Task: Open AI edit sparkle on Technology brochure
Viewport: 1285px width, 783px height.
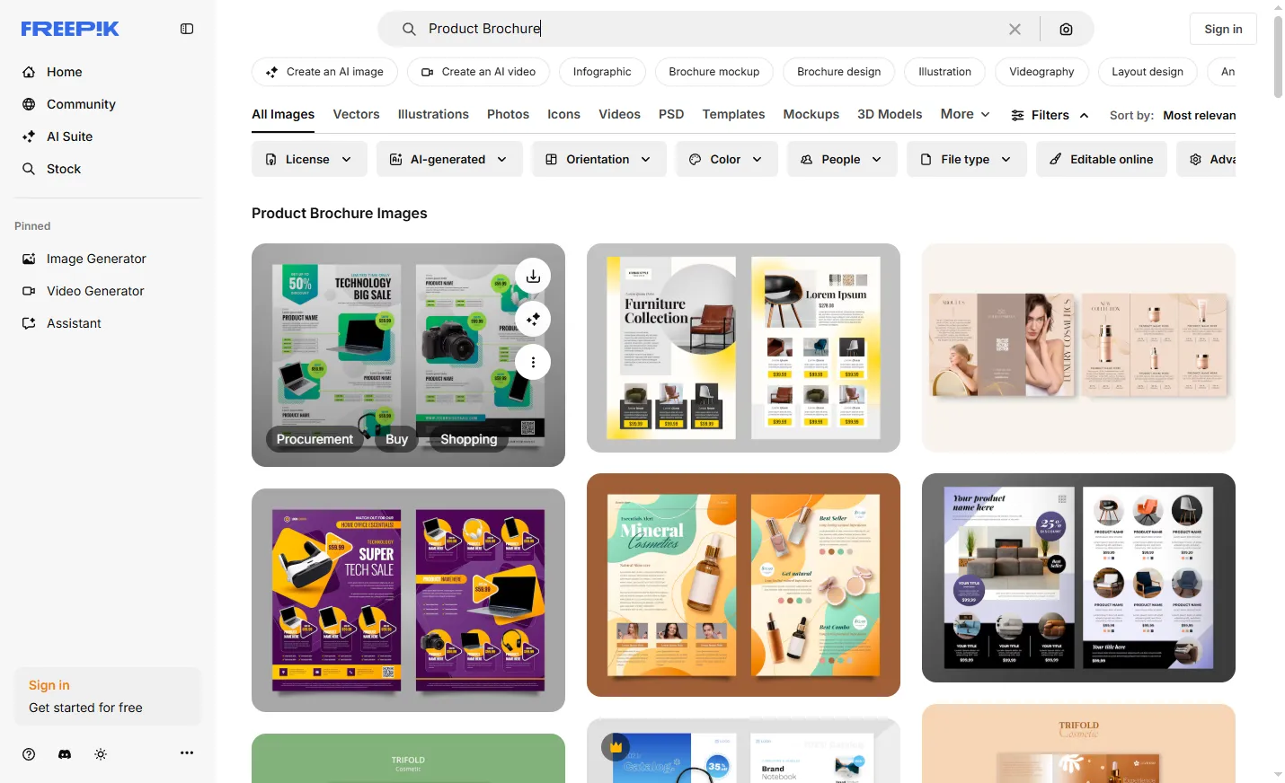Action: point(533,319)
